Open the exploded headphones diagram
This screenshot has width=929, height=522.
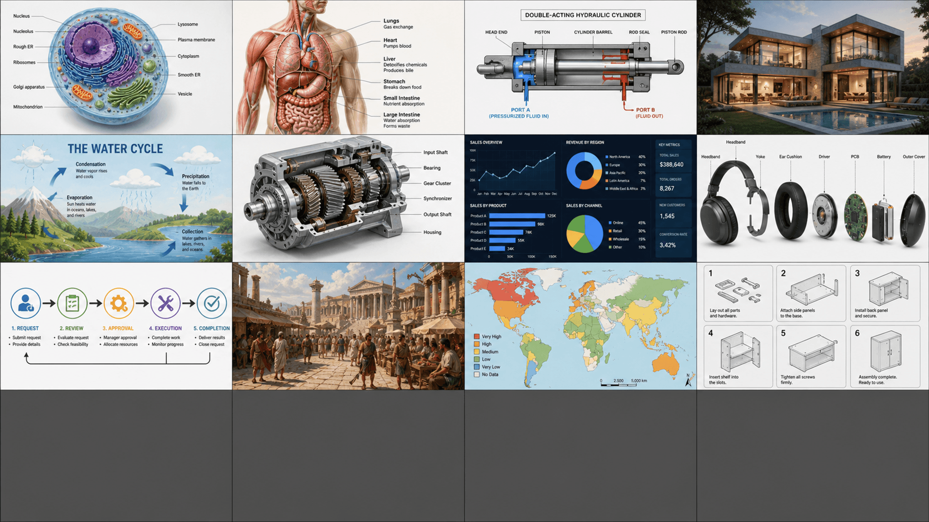(813, 198)
